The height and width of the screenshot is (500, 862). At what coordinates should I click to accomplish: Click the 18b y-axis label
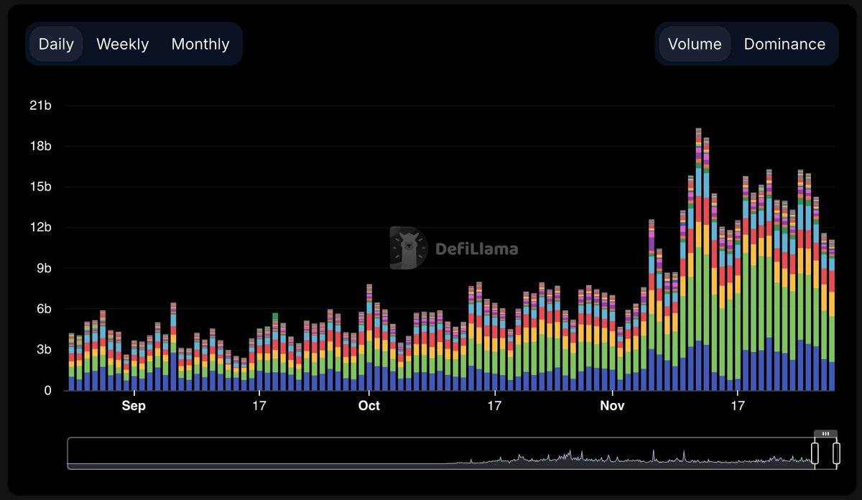40,147
